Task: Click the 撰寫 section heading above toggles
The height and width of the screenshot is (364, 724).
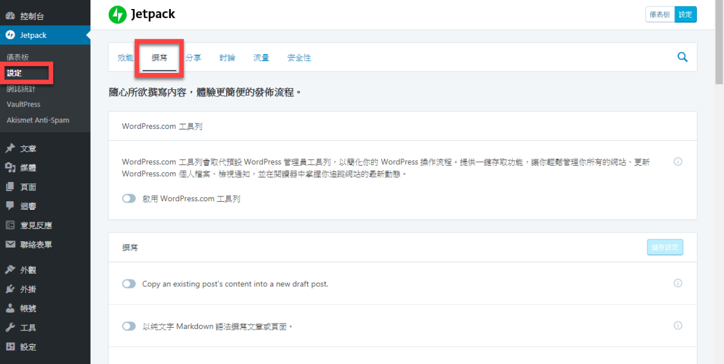Action: 130,248
